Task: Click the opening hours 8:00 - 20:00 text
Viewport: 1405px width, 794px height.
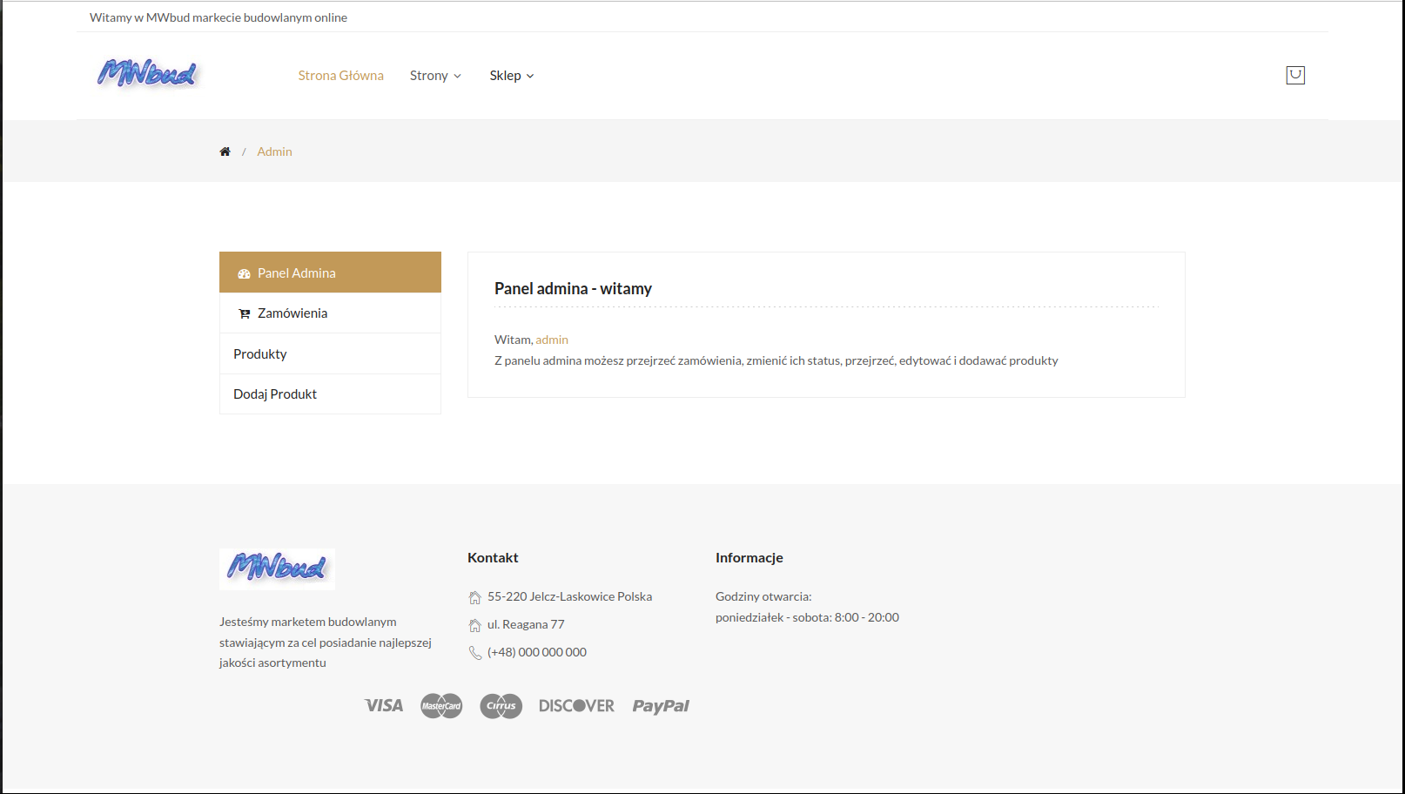Action: [x=807, y=617]
